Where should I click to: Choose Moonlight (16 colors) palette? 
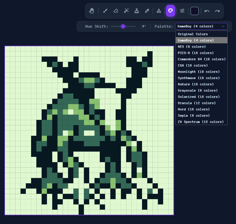[x=201, y=72]
